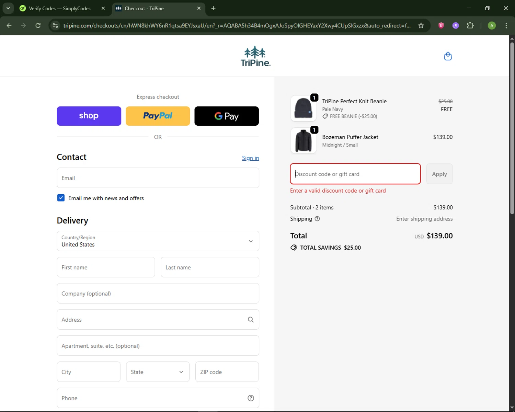Click the City field
Screen dimensions: 515x412
[x=89, y=372]
